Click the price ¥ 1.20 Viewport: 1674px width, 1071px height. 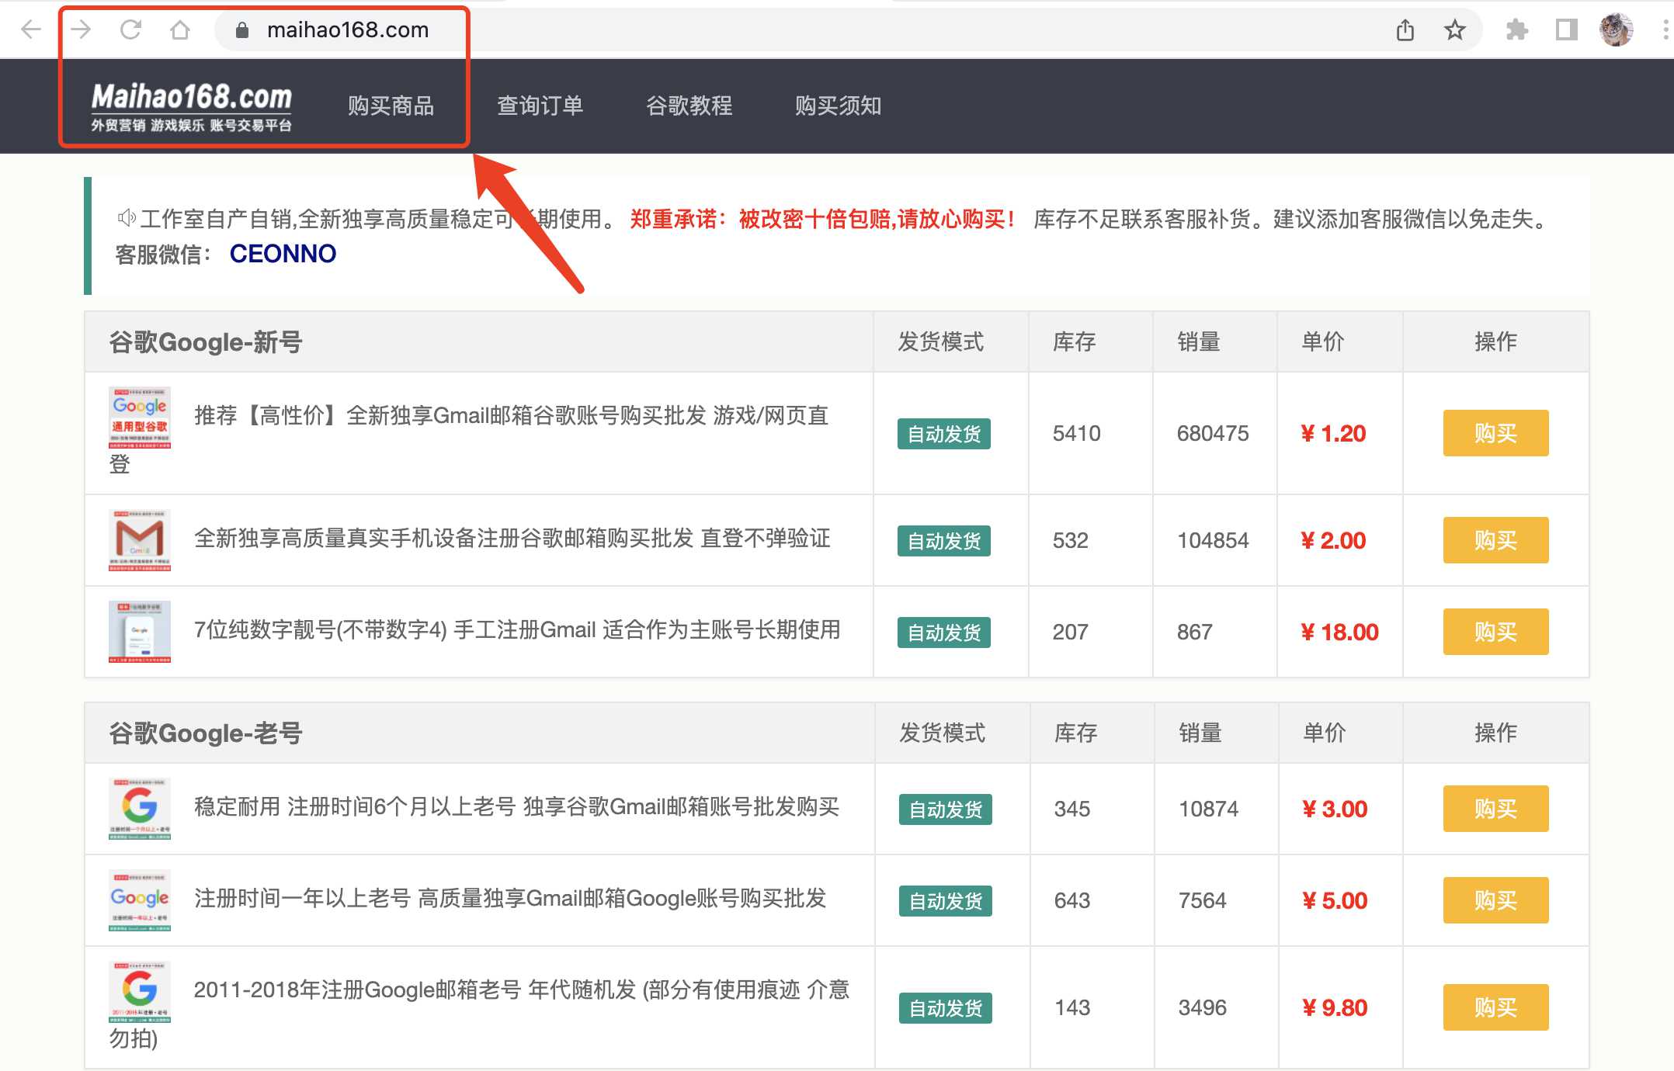point(1333,433)
